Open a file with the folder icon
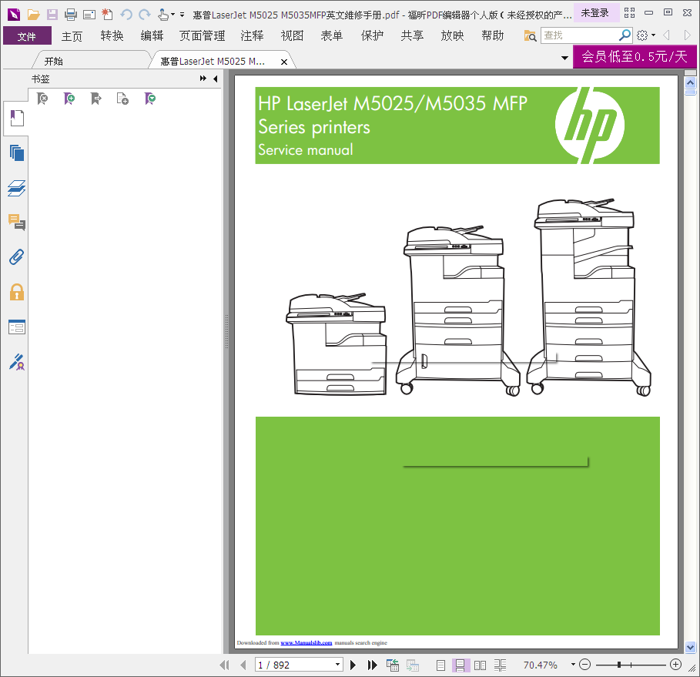700x677 pixels. 33,15
